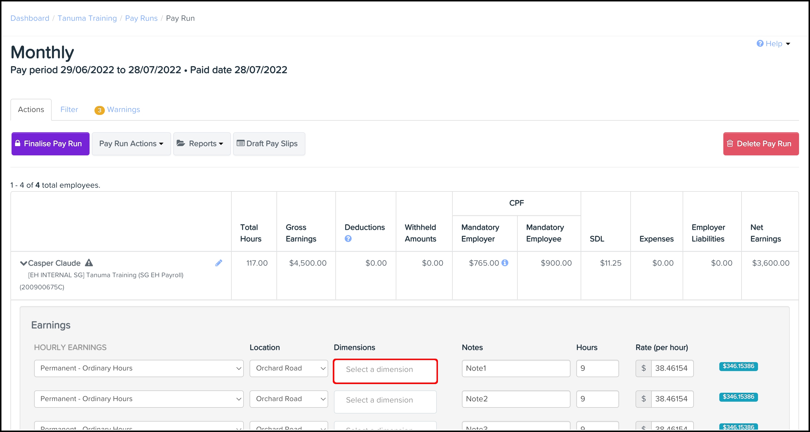Screen dimensions: 810x432
Task: Open Draft Pay Slips
Action: point(269,144)
